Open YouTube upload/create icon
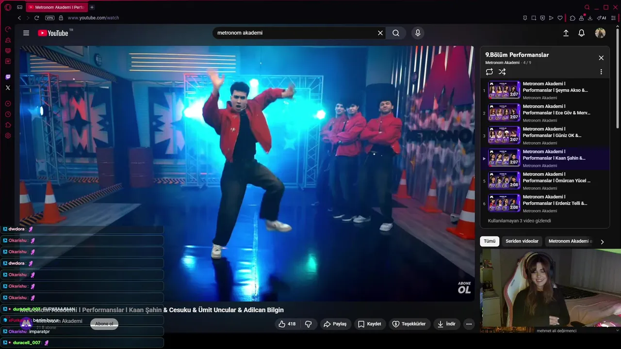The width and height of the screenshot is (621, 349). pos(566,33)
